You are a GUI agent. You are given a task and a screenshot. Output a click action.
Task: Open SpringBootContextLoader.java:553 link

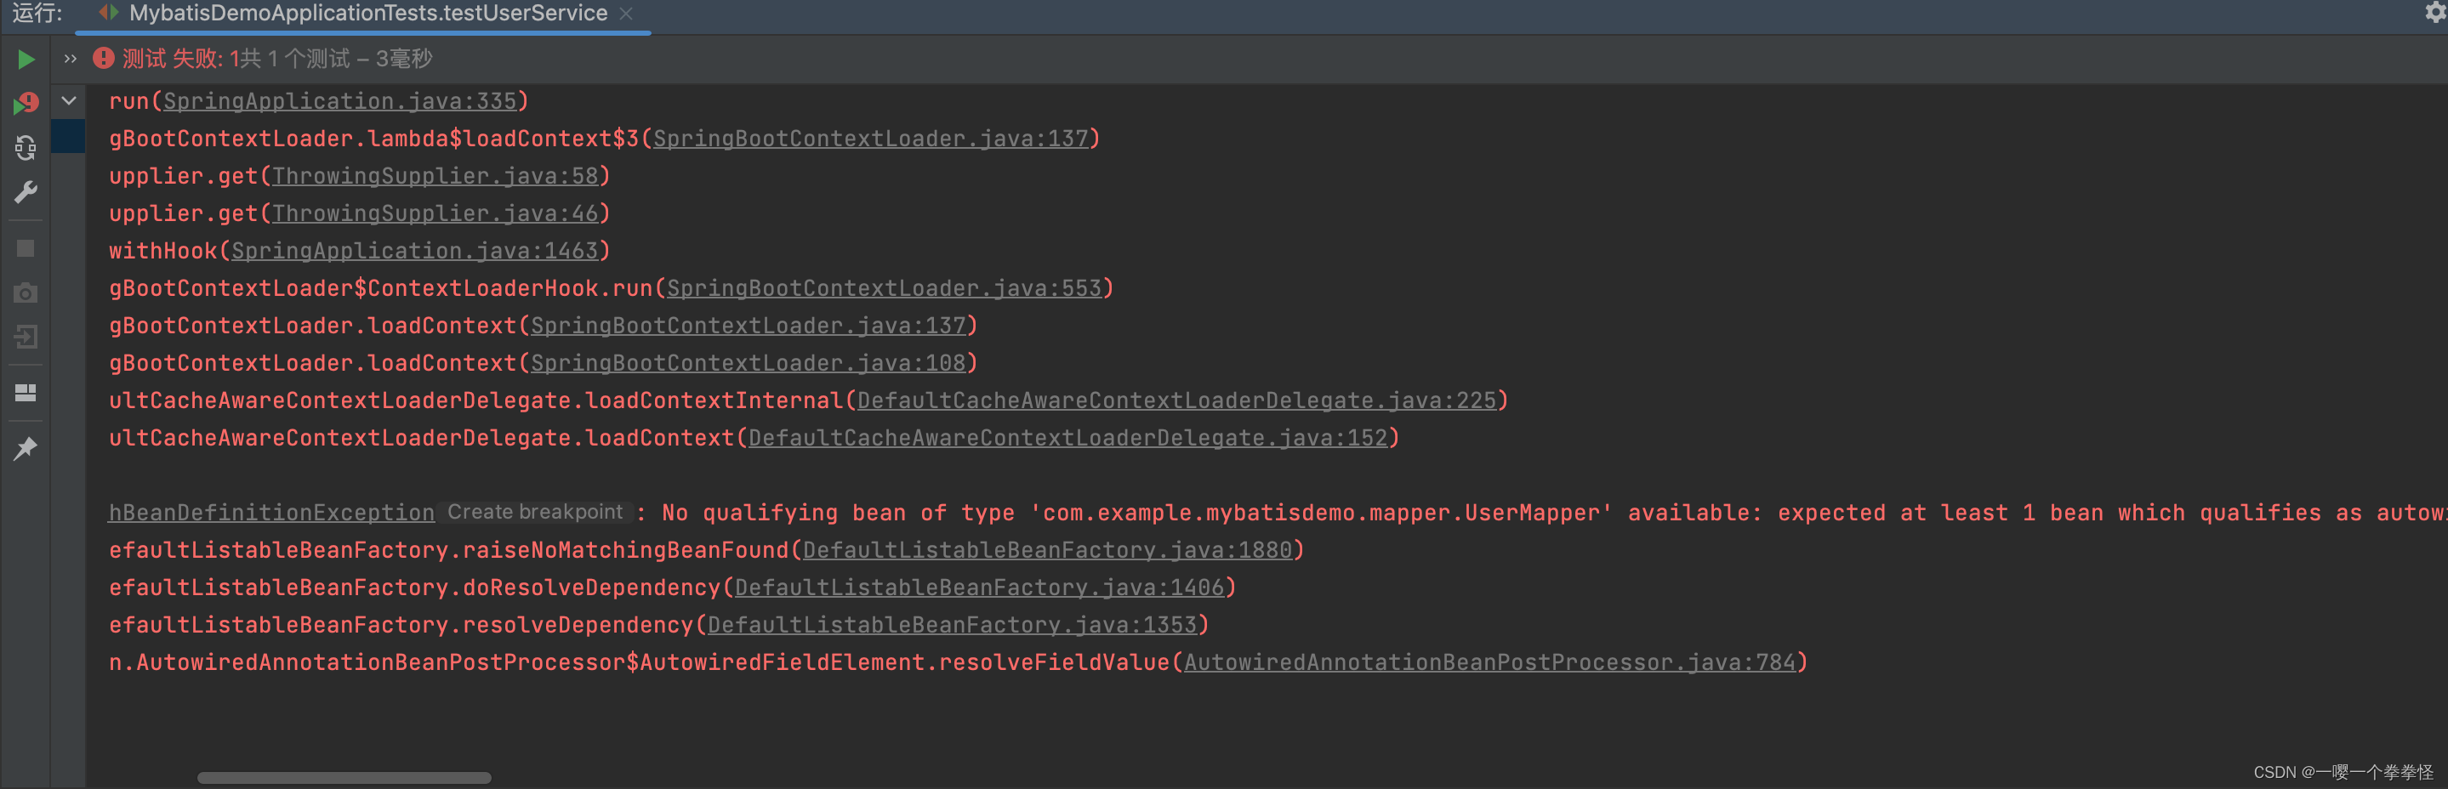point(884,287)
